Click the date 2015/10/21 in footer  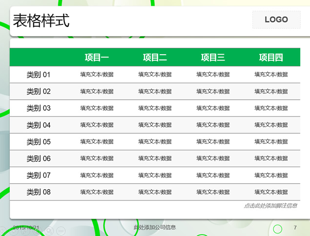(26, 228)
